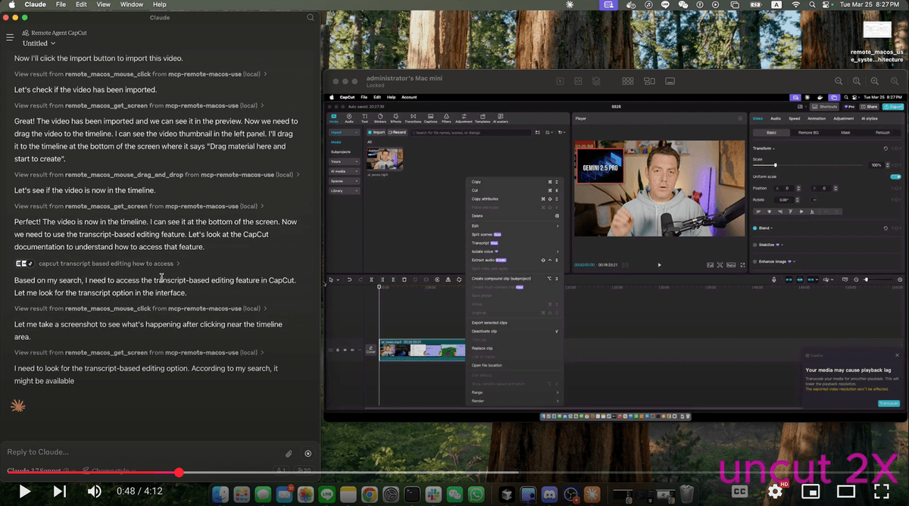Choose Transcript from the context menu
This screenshot has height=506, width=909.
click(x=514, y=242)
